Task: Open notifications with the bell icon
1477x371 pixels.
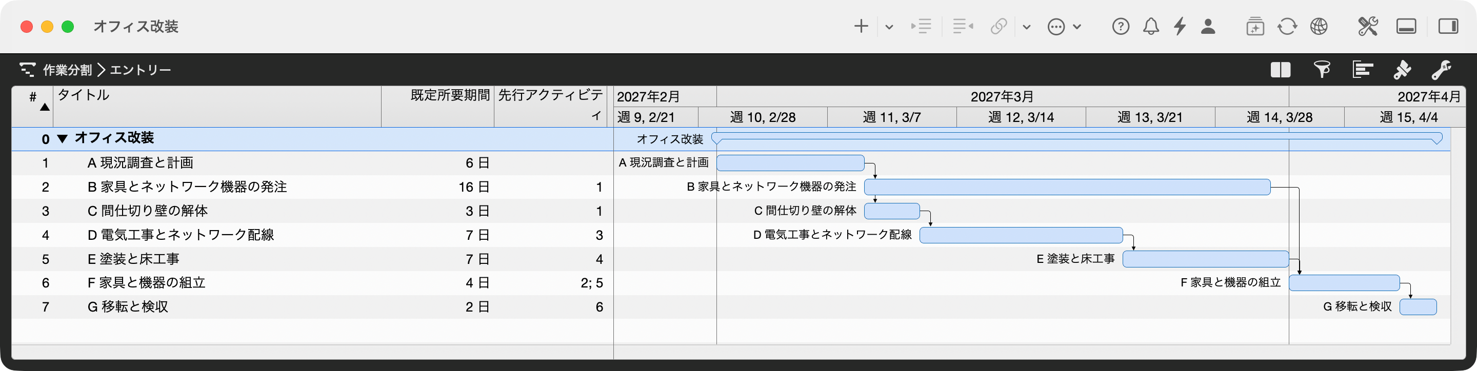Action: point(1151,26)
